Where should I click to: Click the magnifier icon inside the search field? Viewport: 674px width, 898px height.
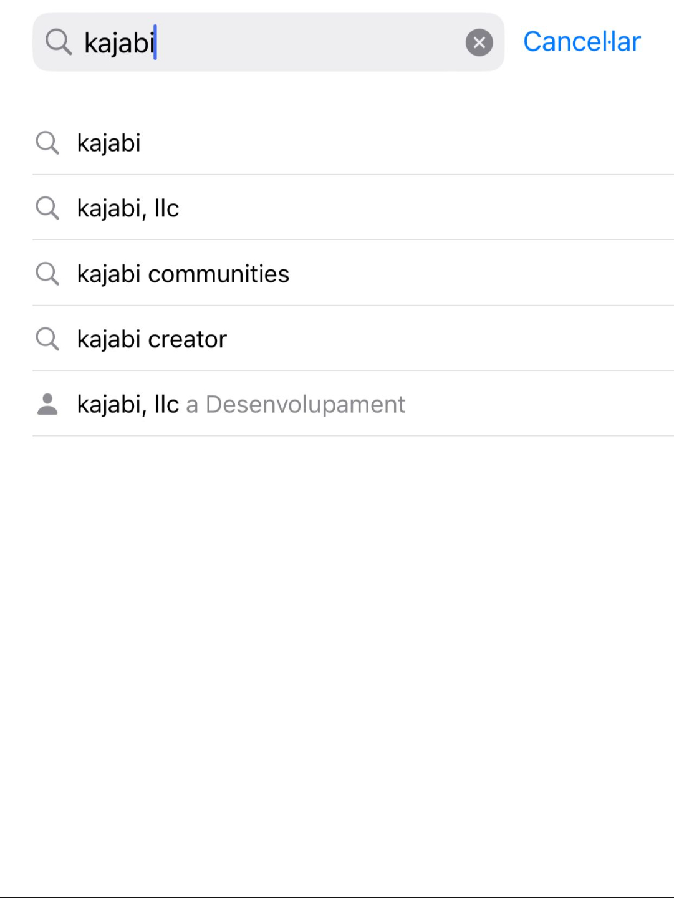pyautogui.click(x=59, y=42)
